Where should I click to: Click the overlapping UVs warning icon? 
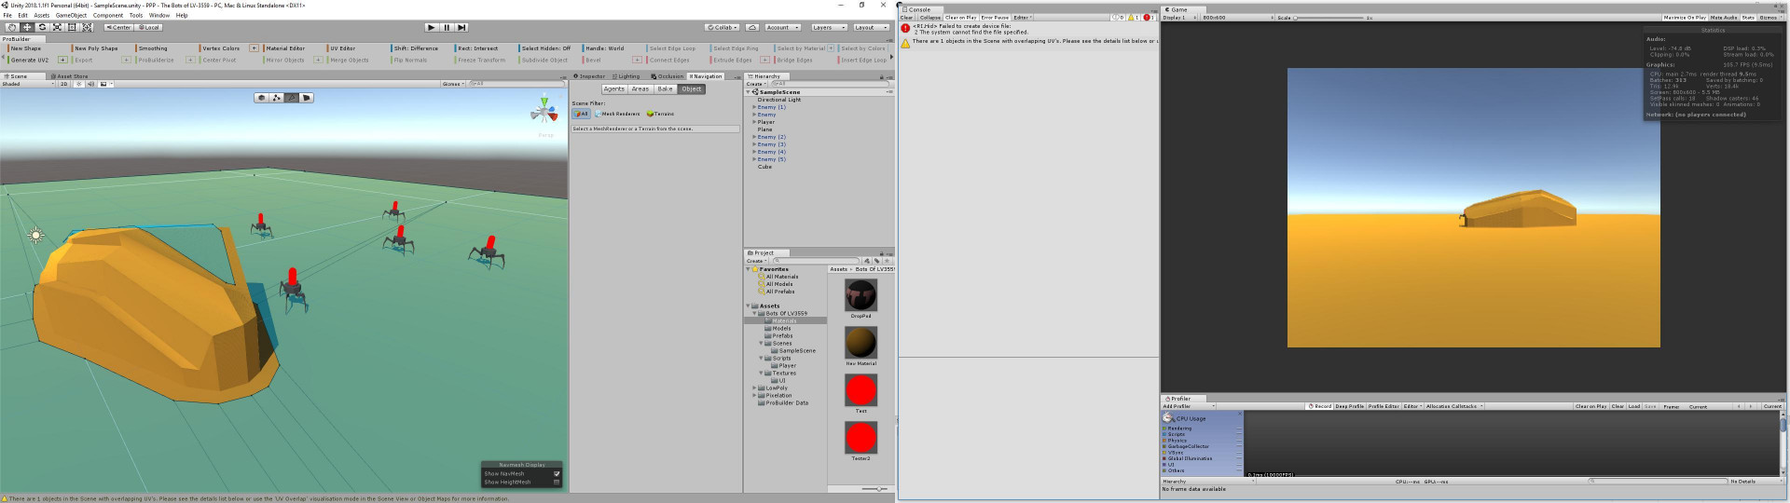(905, 43)
